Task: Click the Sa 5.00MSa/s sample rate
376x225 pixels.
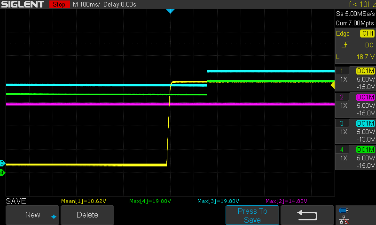Action: click(x=355, y=14)
